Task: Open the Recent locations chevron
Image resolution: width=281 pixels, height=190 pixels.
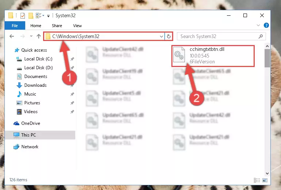Action: 31,36
